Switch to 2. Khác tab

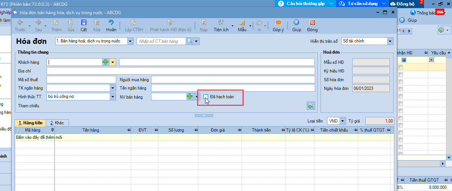coord(57,123)
